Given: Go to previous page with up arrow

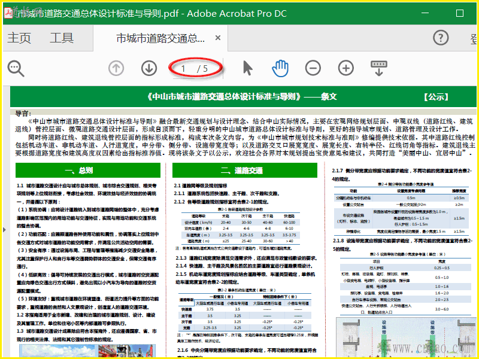Looking at the screenshot, I should (116, 68).
